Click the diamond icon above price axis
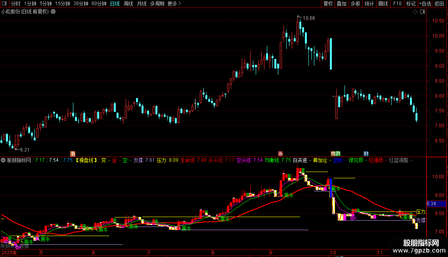The width and height of the screenshot is (448, 257). (415, 12)
